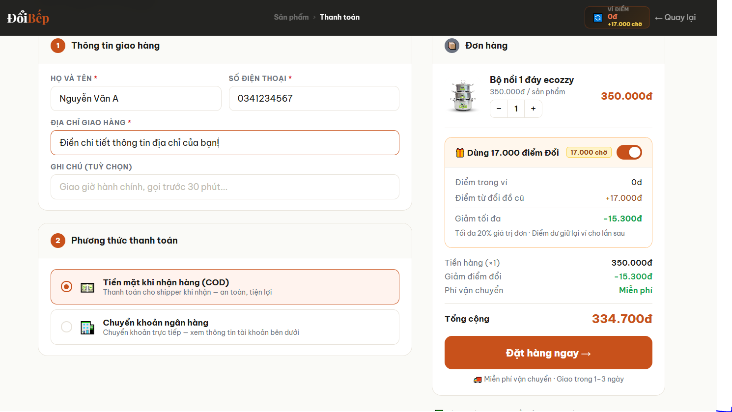The image size is (732, 412).
Task: Click the wallet refresh icon
Action: 598,18
